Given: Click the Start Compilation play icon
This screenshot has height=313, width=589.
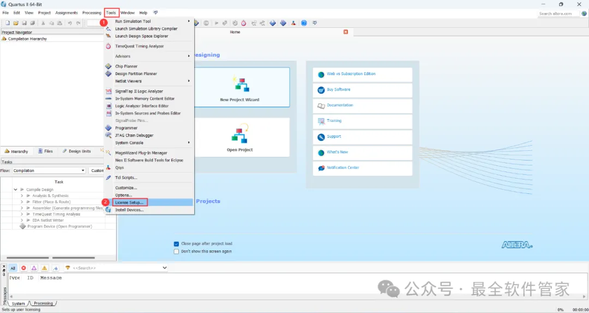Looking at the screenshot, I should [x=217, y=23].
